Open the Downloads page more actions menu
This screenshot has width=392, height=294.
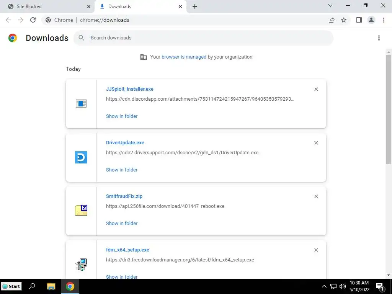coord(379,38)
